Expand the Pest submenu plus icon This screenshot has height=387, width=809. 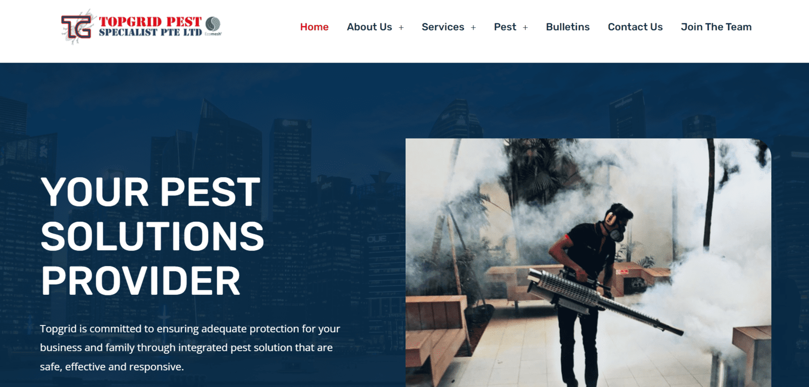[x=525, y=28]
